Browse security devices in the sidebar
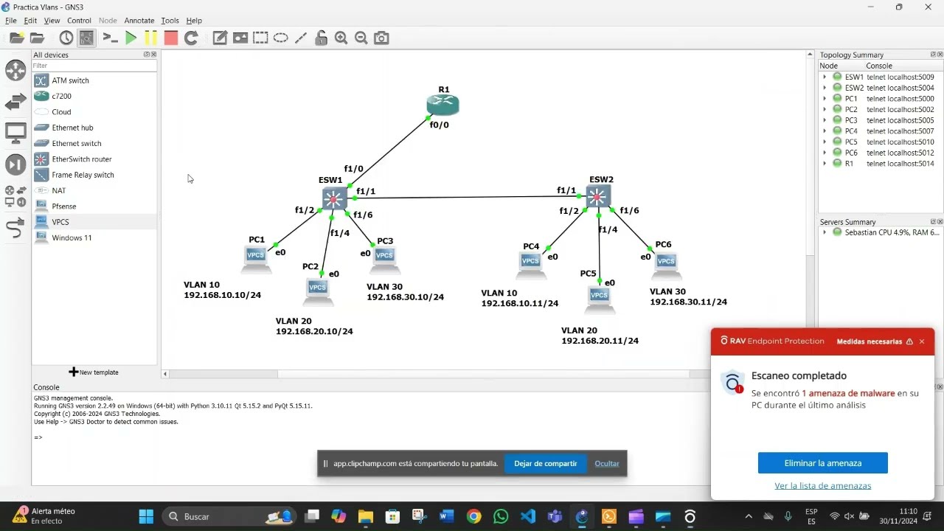The image size is (944, 531). 15,164
